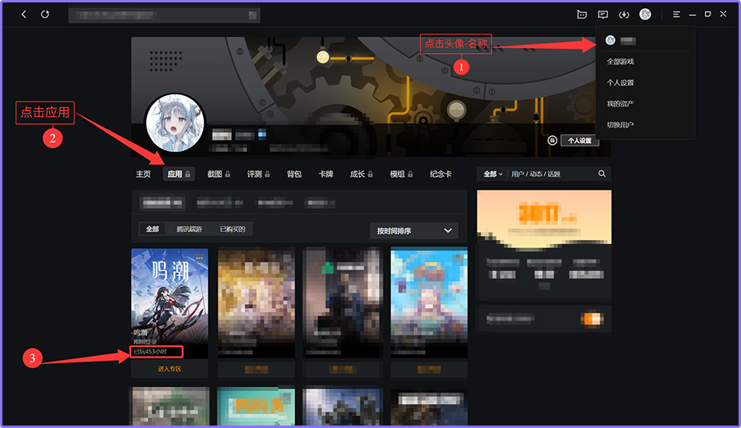Click the search magnifier icon
741x428 pixels.
(602, 174)
